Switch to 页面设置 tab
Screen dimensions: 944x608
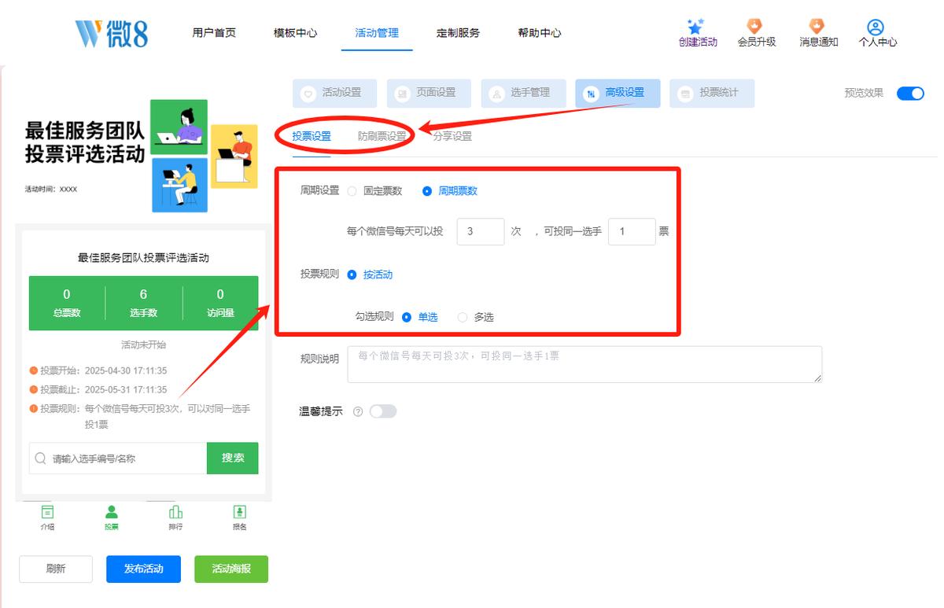[429, 93]
